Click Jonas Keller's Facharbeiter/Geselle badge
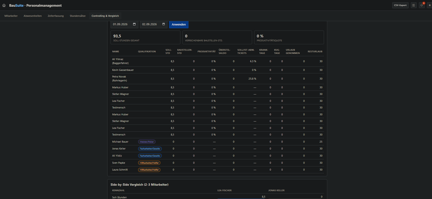 [x=150, y=149]
